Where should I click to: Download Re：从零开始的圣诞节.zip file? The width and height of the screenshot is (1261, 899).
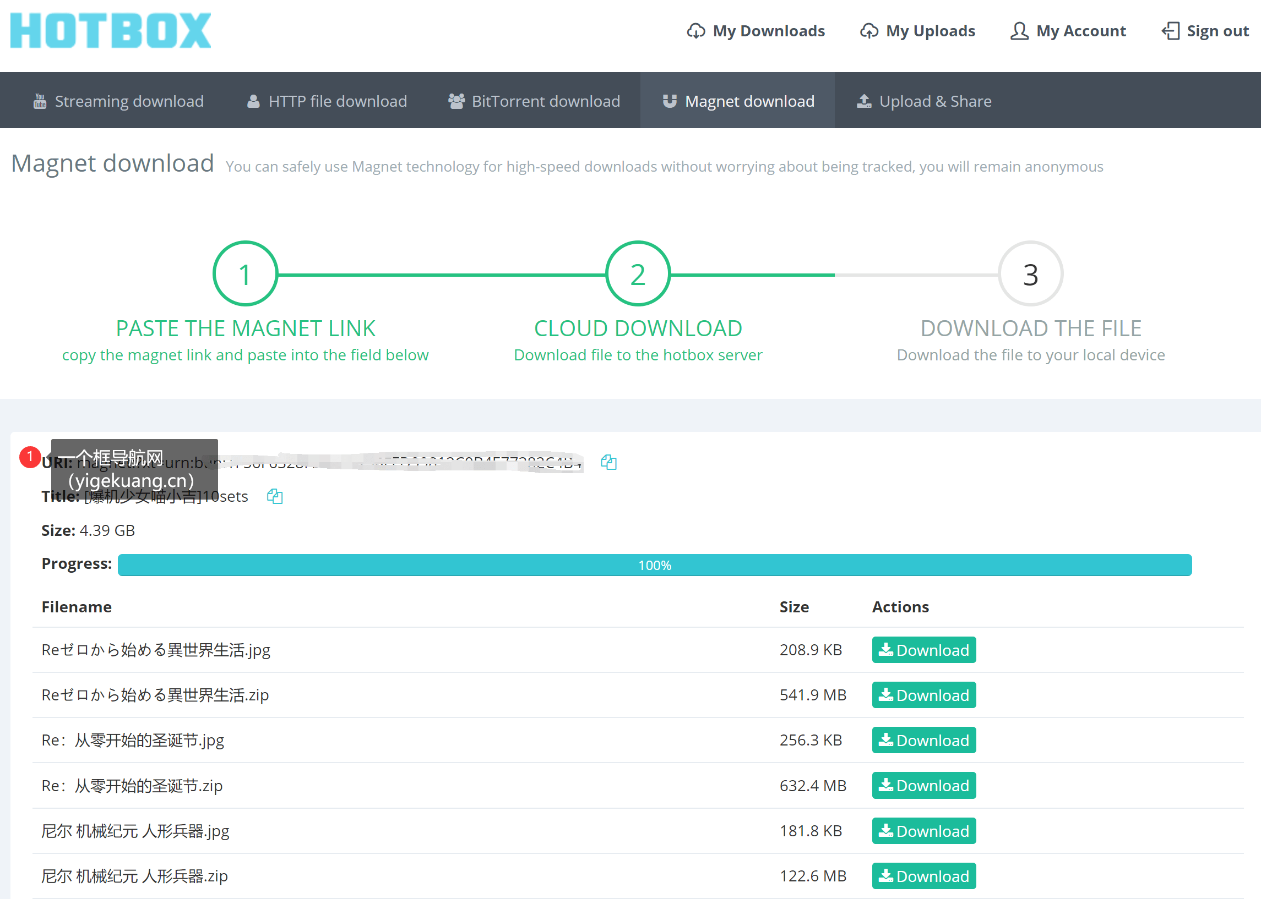coord(923,786)
